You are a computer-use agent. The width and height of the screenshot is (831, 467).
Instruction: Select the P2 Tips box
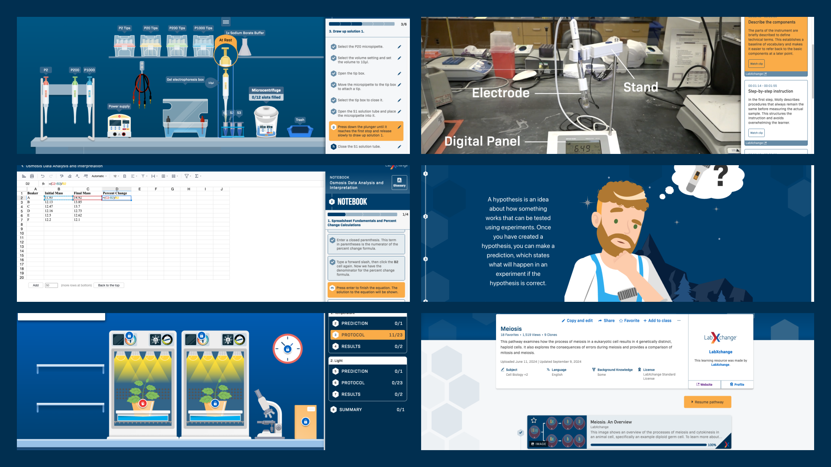coord(125,45)
